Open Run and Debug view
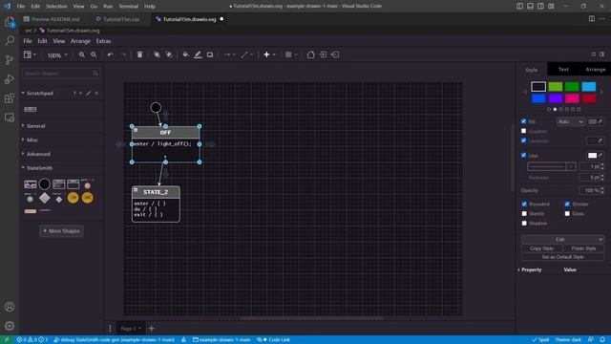 pos(10,78)
